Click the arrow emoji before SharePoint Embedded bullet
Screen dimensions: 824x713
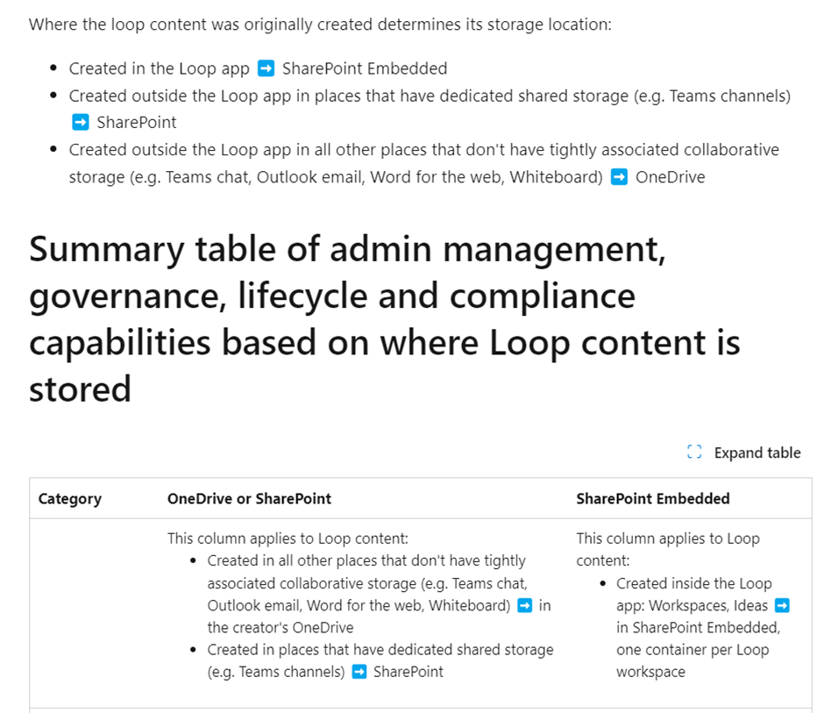266,68
